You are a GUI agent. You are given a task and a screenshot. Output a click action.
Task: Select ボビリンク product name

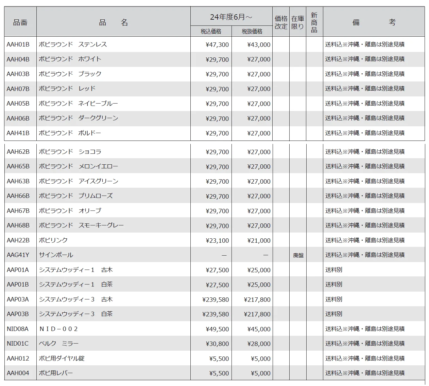coord(53,240)
